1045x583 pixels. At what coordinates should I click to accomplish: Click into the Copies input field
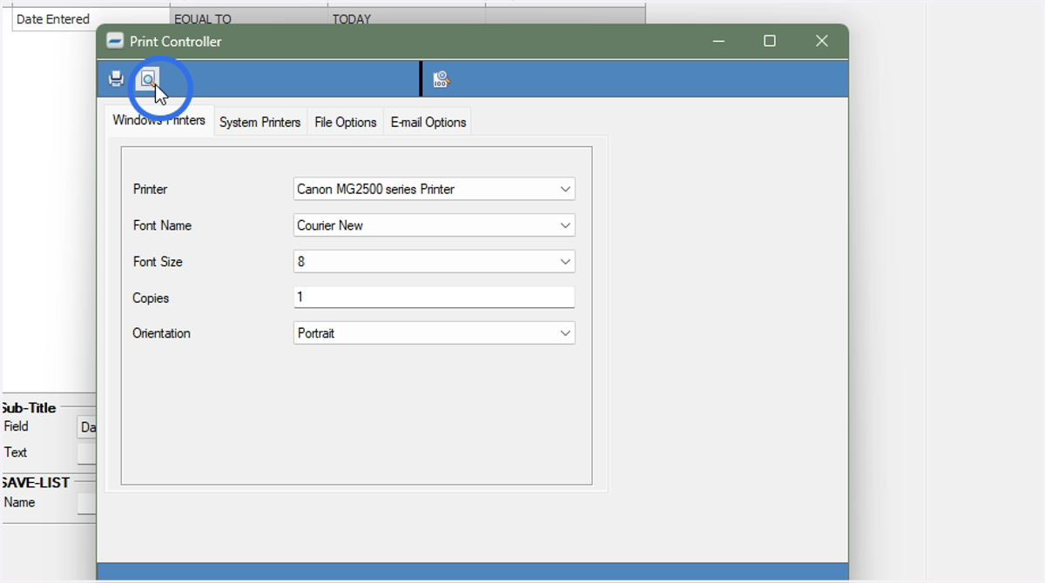[434, 297]
